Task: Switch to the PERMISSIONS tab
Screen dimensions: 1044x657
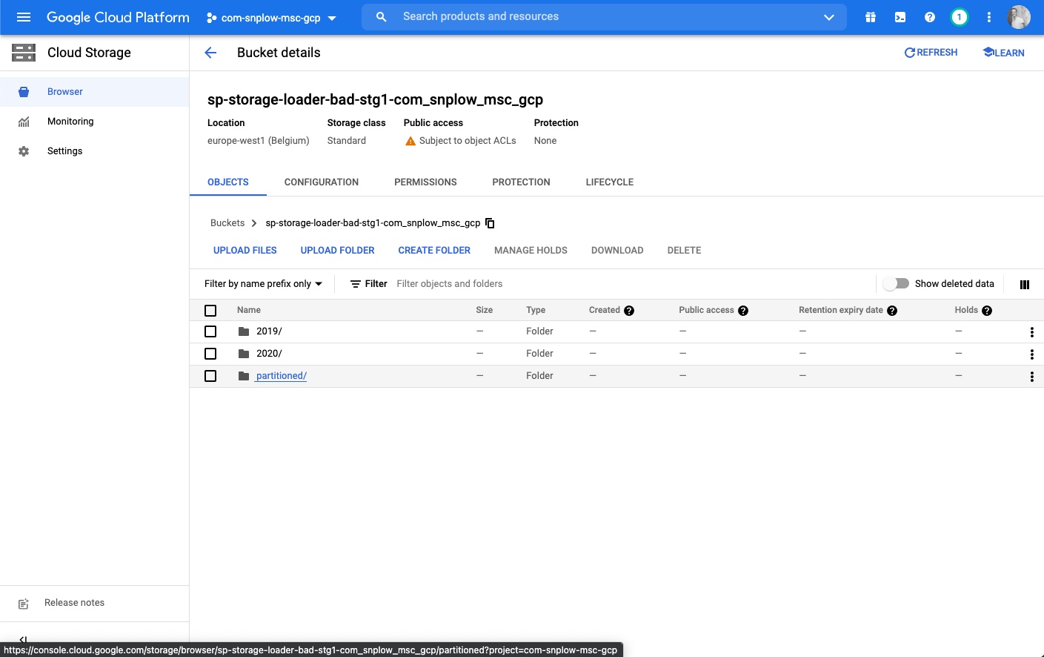Action: 425,182
